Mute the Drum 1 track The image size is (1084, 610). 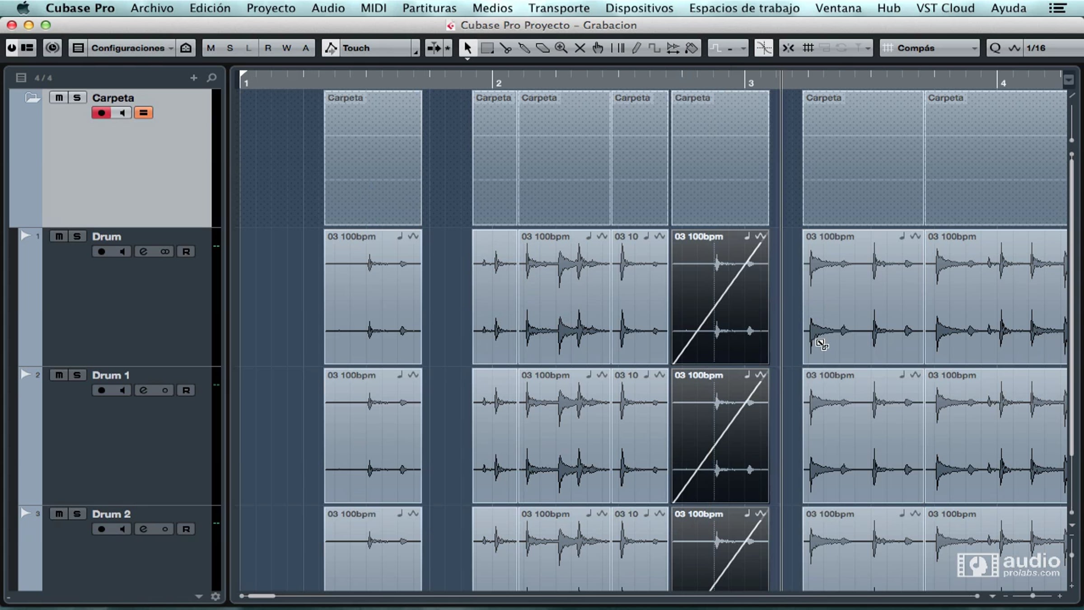click(x=59, y=375)
